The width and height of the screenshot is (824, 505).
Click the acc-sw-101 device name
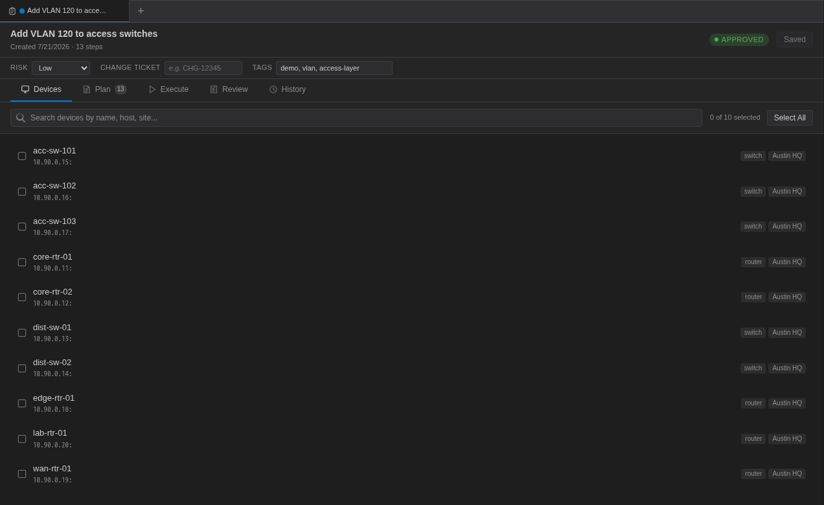[x=54, y=151]
